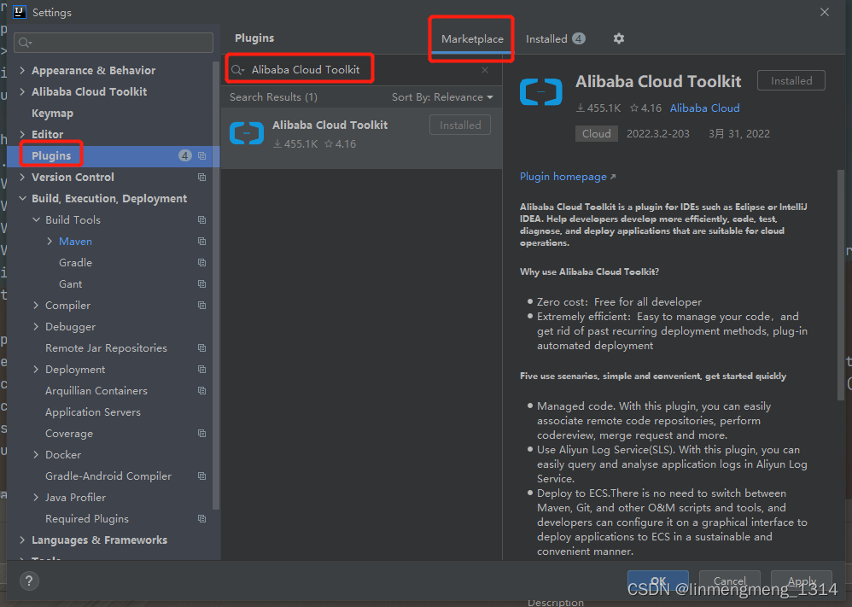This screenshot has height=607, width=852.
Task: Clear the plugin search text with X
Action: tap(485, 70)
